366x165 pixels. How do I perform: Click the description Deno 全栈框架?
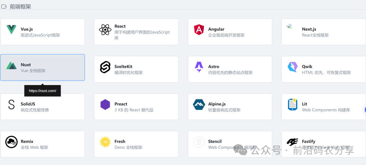click(128, 147)
